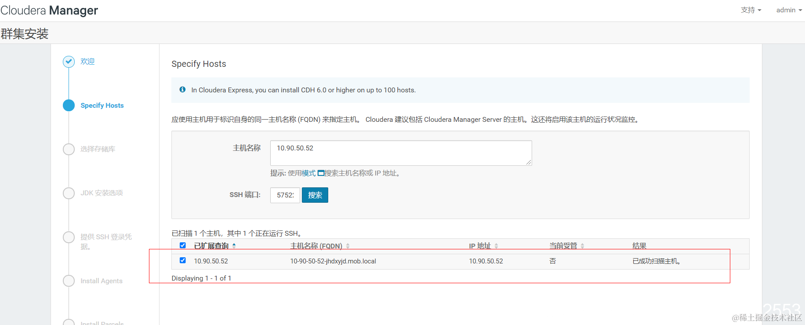Click the 群集安装 page title
This screenshot has height=325, width=805.
[25, 34]
